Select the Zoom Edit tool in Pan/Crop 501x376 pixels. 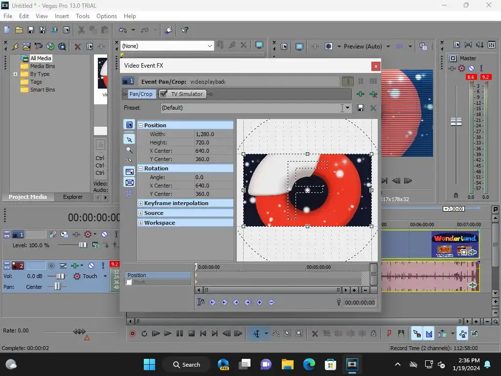click(129, 150)
